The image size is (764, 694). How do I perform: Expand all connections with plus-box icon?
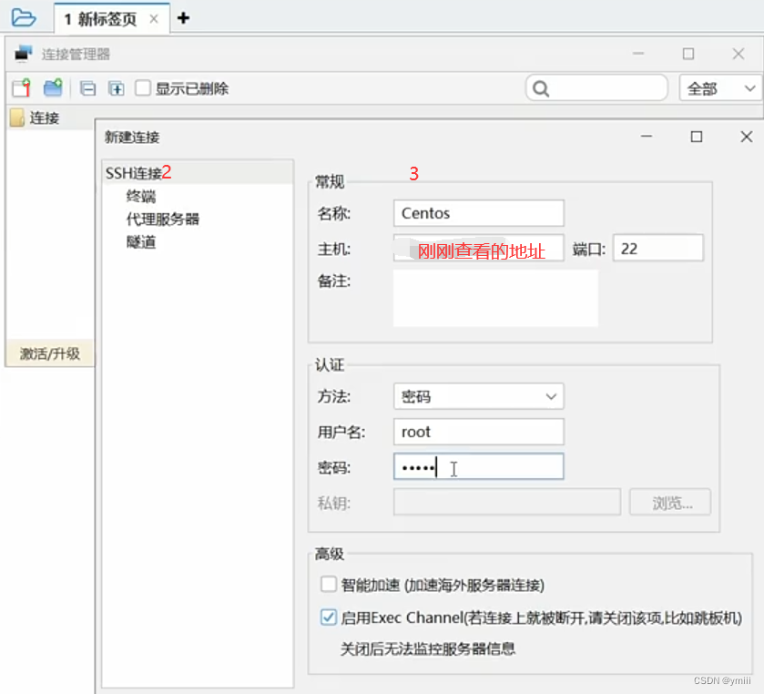coord(116,88)
